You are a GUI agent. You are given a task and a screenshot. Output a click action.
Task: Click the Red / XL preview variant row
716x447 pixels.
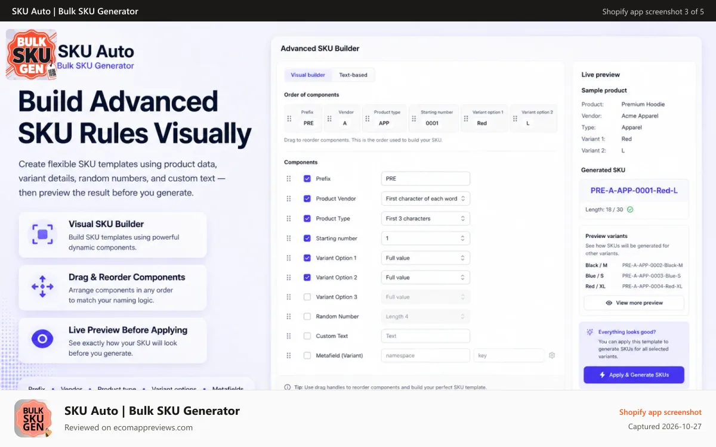(634, 287)
